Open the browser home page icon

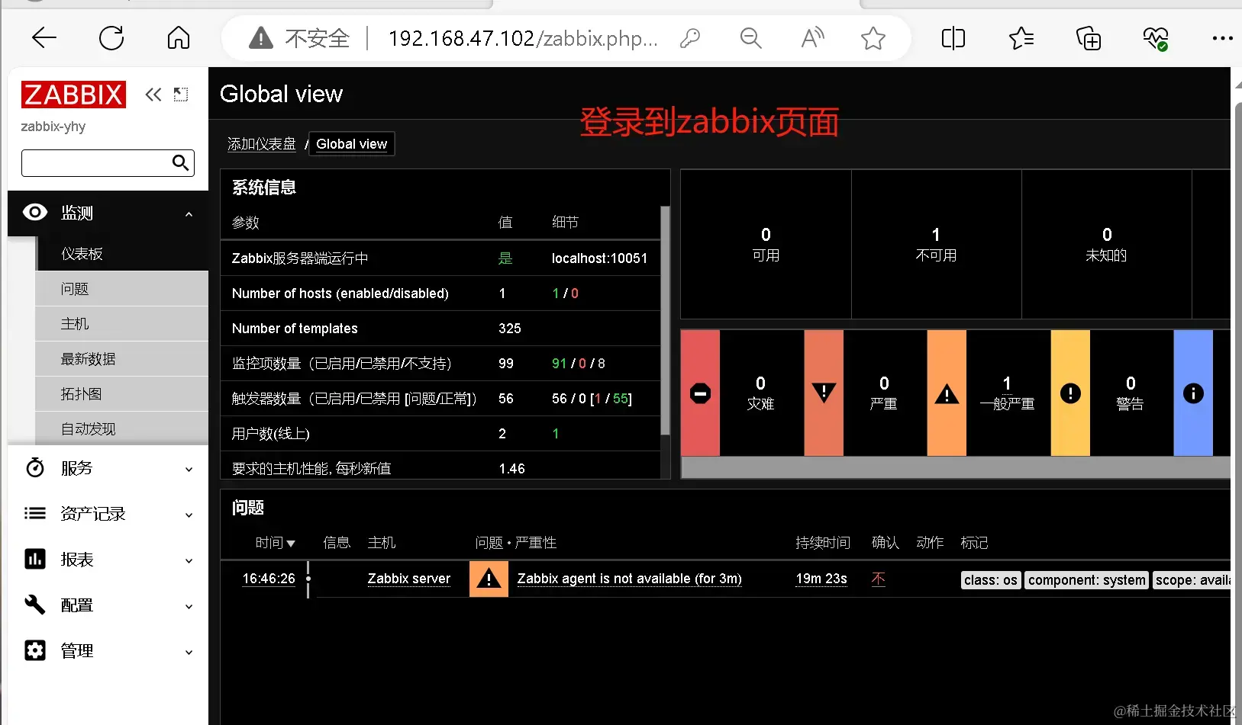click(179, 37)
